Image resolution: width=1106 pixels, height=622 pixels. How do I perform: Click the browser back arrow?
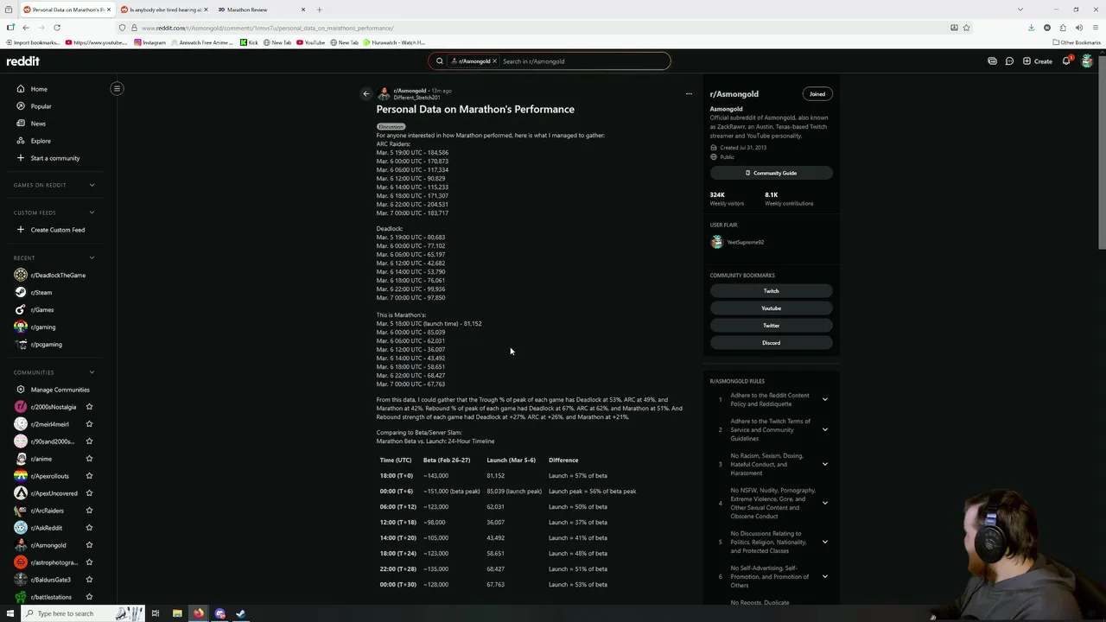(x=26, y=28)
